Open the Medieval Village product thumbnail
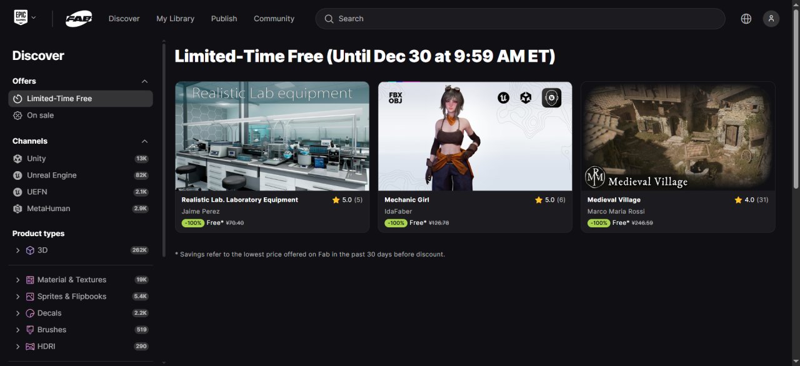 678,136
